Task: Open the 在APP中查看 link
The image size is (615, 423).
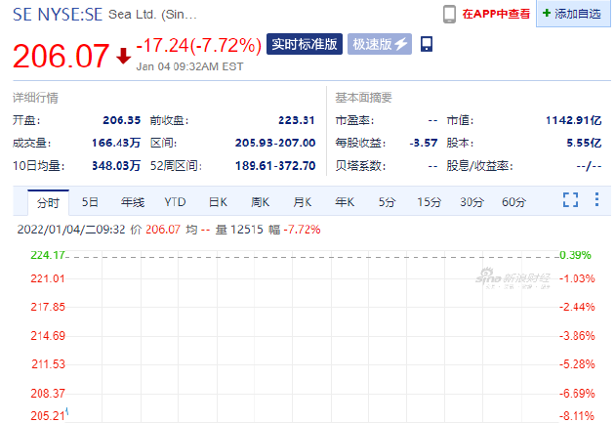Action: click(496, 14)
